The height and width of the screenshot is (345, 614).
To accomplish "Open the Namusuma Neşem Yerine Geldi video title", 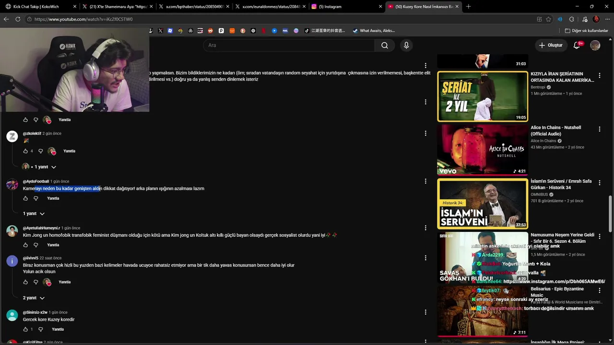I will click(562, 238).
